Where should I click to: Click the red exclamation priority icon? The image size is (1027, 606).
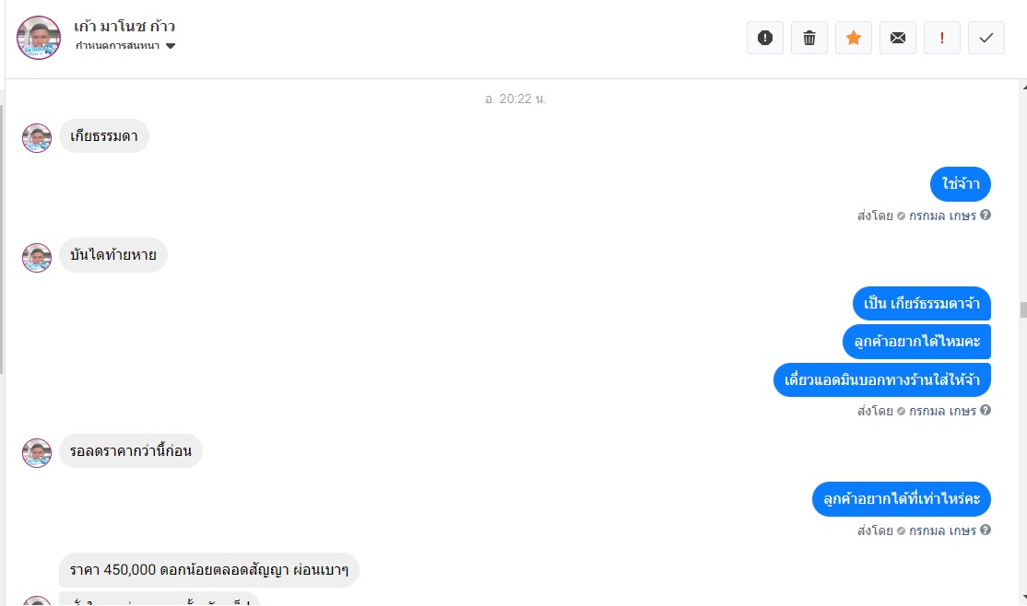pos(942,38)
